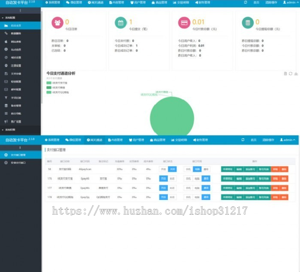Image resolution: width=300 pixels, height=272 pixels.
Task: Toggle the i优支付QQ钱包 legend color swatch
Action: pos(49,92)
